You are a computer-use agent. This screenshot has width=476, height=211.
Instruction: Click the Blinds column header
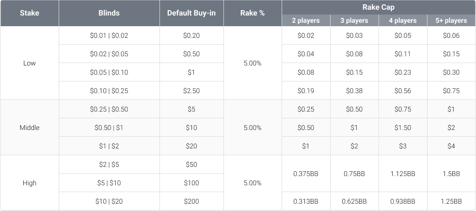(109, 13)
